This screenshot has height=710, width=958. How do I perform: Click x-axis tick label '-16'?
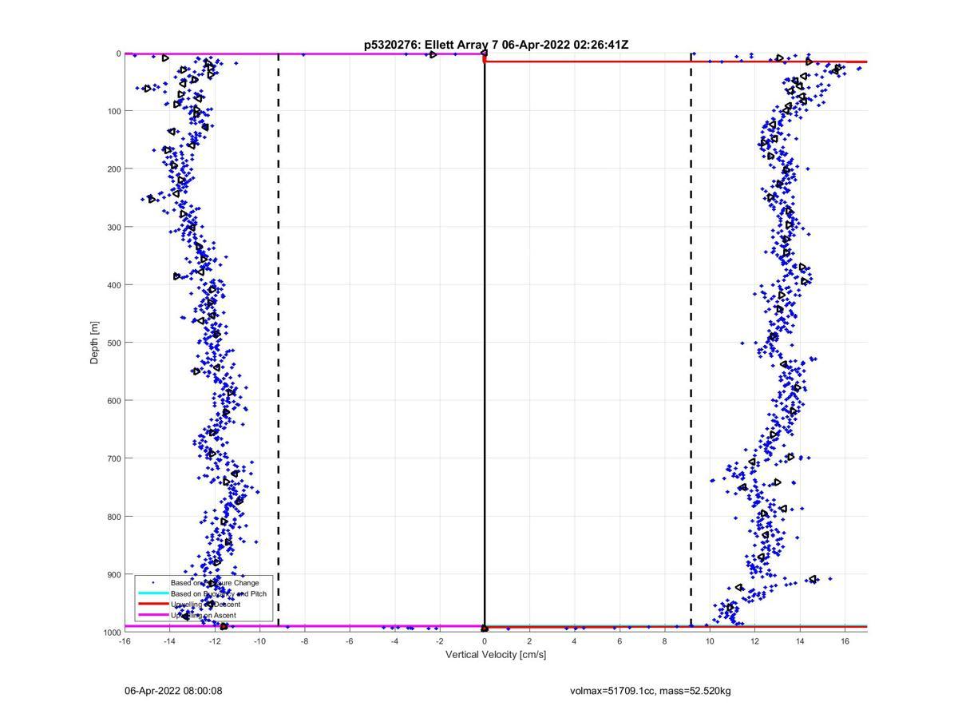pos(125,641)
